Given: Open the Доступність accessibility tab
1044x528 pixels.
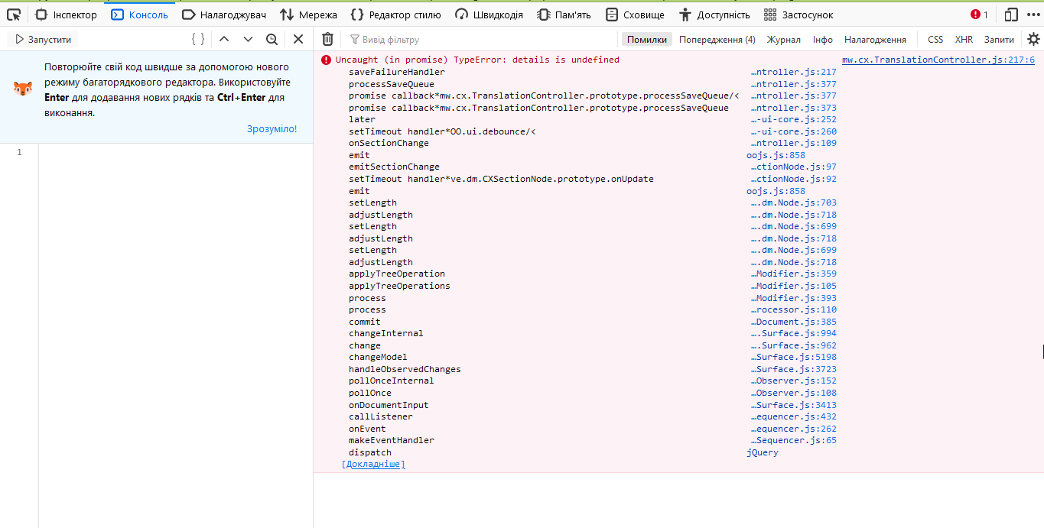Looking at the screenshot, I should click(714, 15).
